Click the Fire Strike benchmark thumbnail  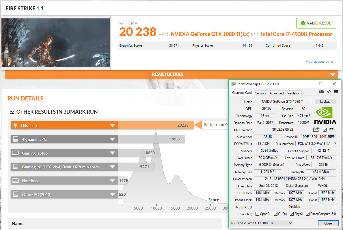point(56,43)
